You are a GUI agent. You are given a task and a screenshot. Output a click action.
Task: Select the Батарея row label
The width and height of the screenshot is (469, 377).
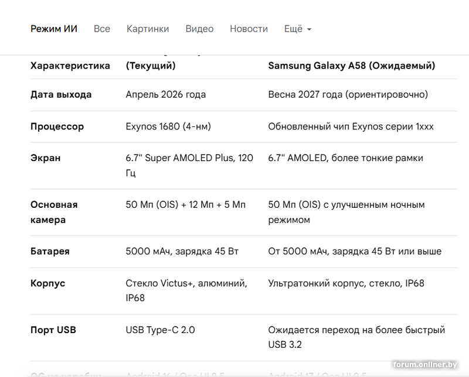click(50, 251)
